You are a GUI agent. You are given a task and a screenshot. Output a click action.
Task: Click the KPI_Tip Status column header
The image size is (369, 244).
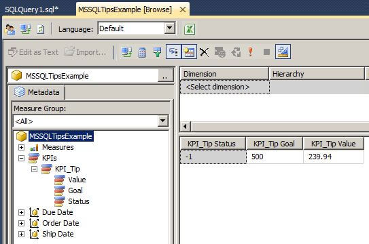[213, 144]
